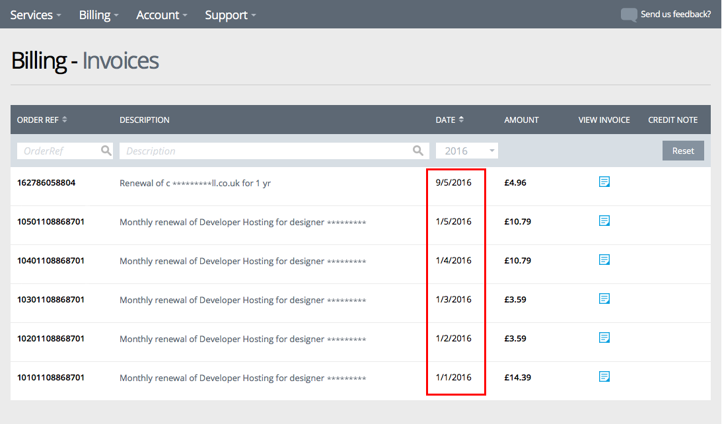Image resolution: width=722 pixels, height=424 pixels.
Task: Click date 1/5/2016
Action: 454,221
